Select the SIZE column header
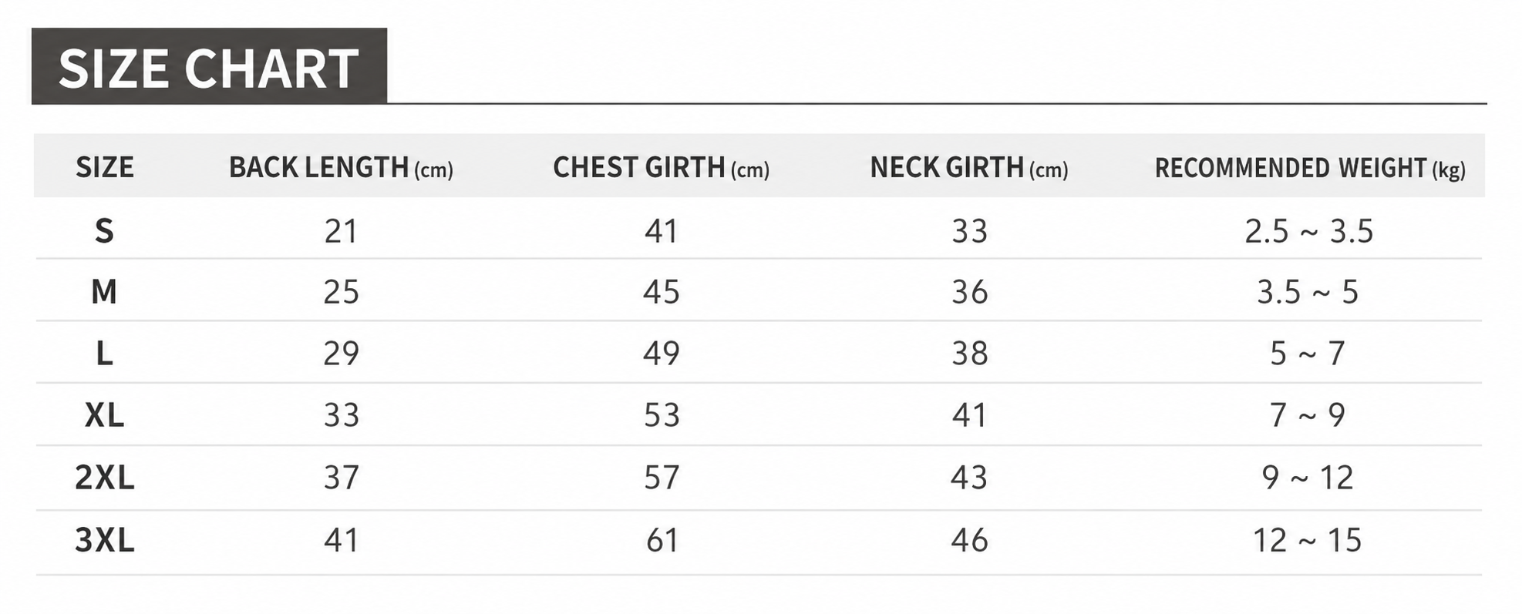The width and height of the screenshot is (1522, 614). click(x=105, y=167)
